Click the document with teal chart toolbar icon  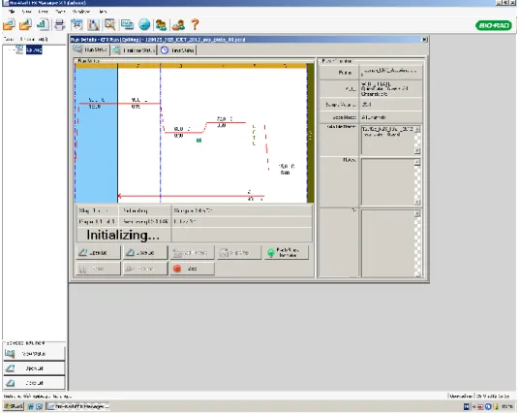[x=43, y=24]
